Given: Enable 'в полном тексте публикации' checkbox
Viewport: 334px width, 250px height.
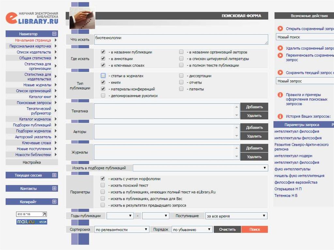Looking at the screenshot, I should (181, 65).
